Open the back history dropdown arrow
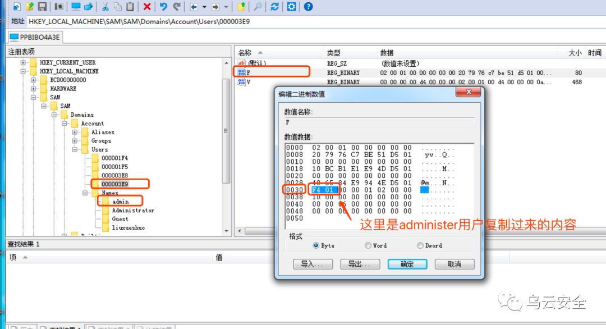 coord(204,7)
